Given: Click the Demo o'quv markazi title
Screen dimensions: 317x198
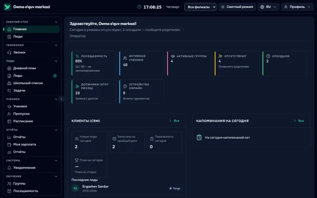Looking at the screenshot, I should [x=32, y=7].
